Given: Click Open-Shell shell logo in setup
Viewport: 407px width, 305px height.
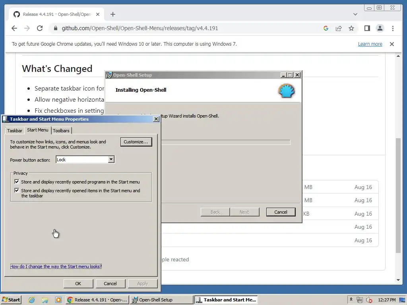Looking at the screenshot, I should pos(286,91).
